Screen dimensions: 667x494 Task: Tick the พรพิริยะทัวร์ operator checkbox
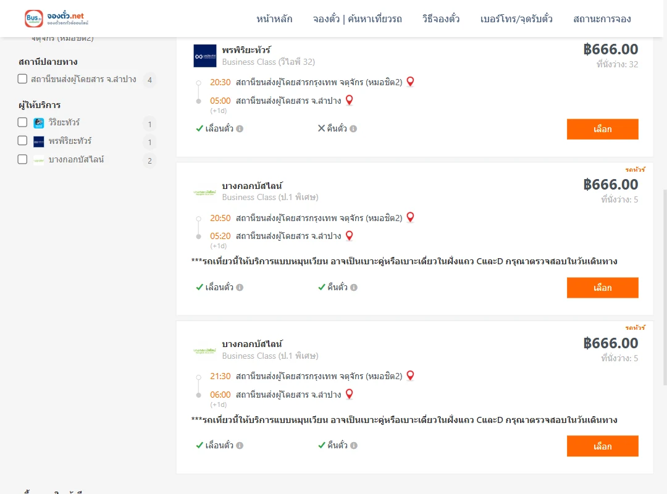point(23,141)
